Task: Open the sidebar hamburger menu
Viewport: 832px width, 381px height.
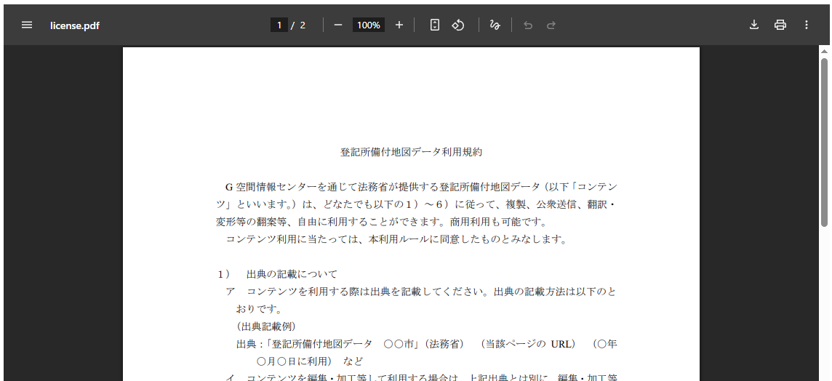Action: click(x=26, y=25)
